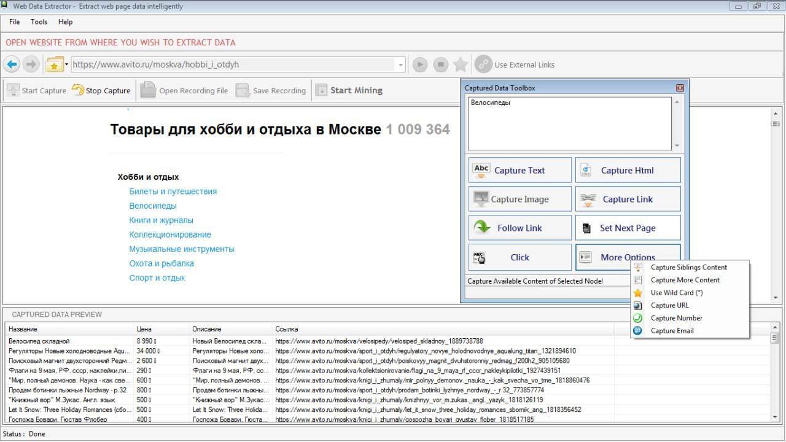Click the Follow Link button

pos(520,228)
